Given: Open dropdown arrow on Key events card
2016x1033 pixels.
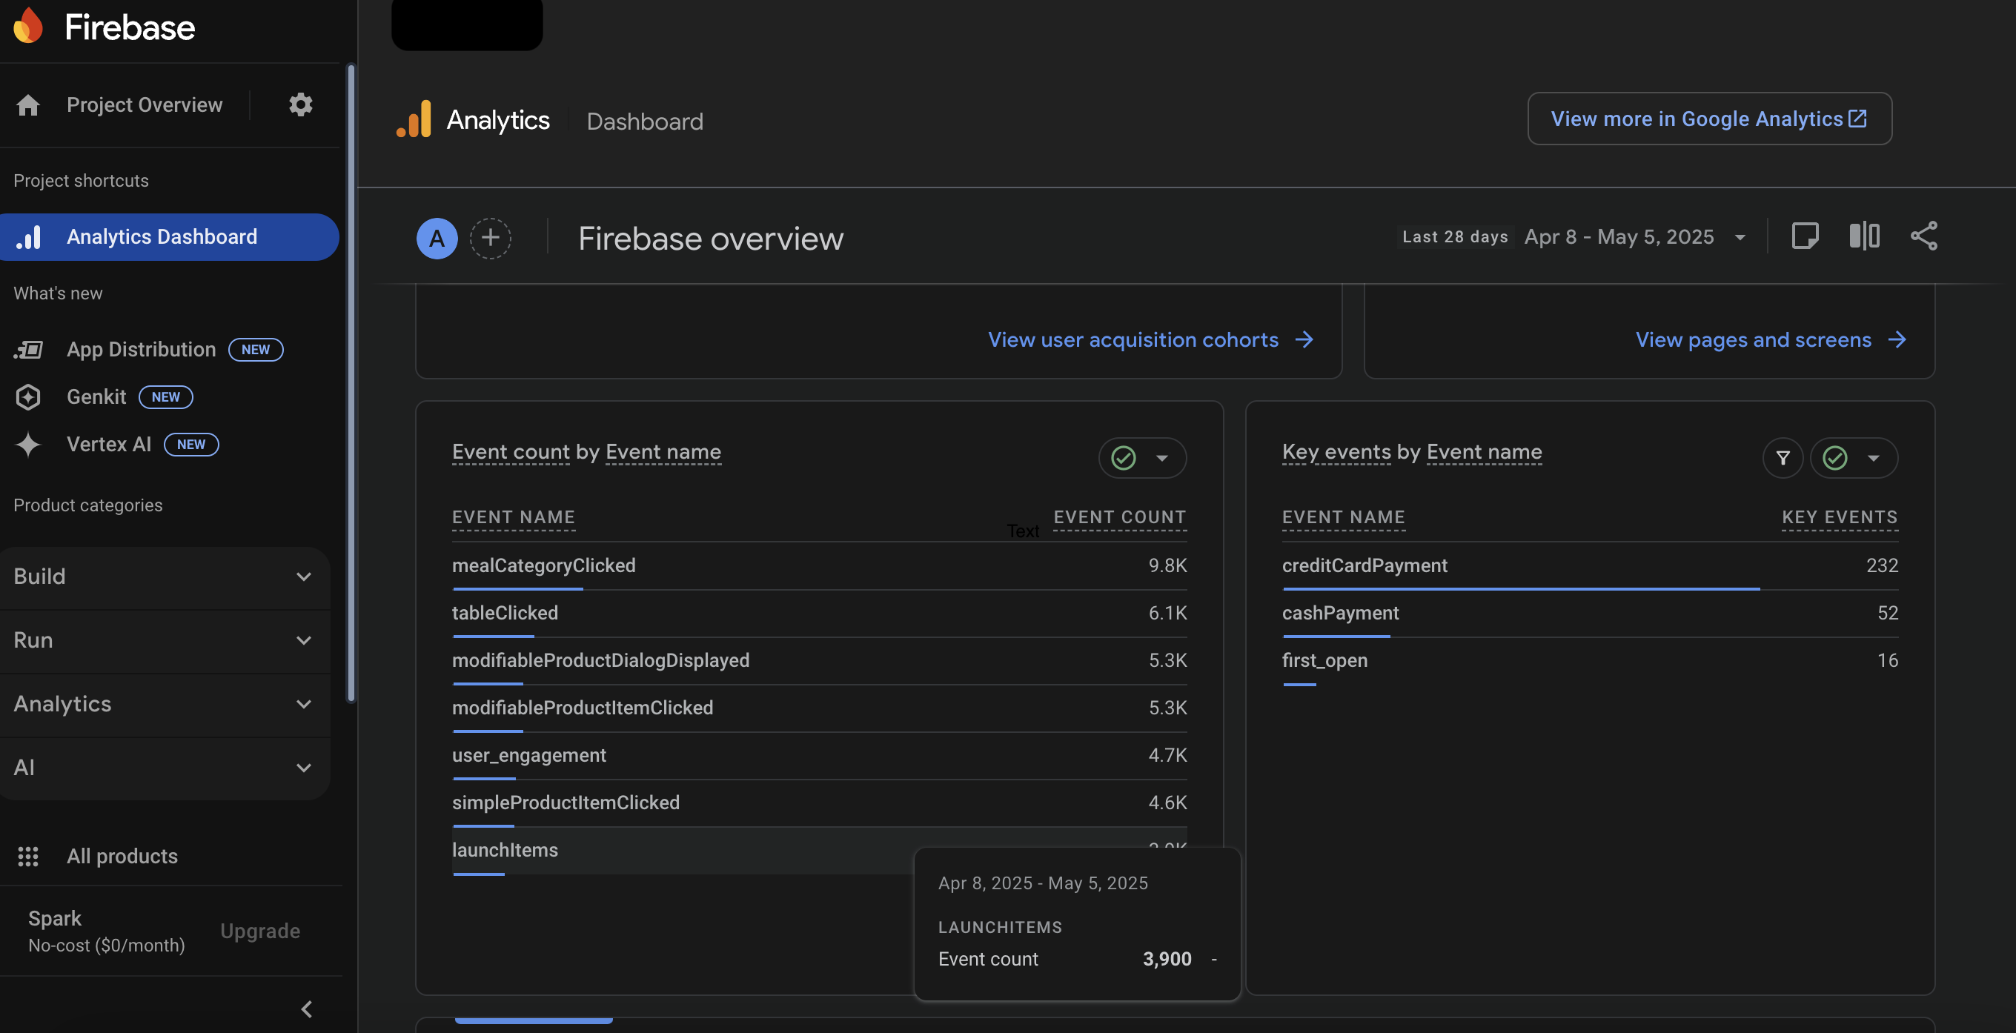Looking at the screenshot, I should [x=1874, y=458].
